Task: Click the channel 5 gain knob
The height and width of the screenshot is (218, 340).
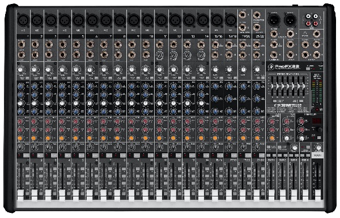Action: point(76,70)
